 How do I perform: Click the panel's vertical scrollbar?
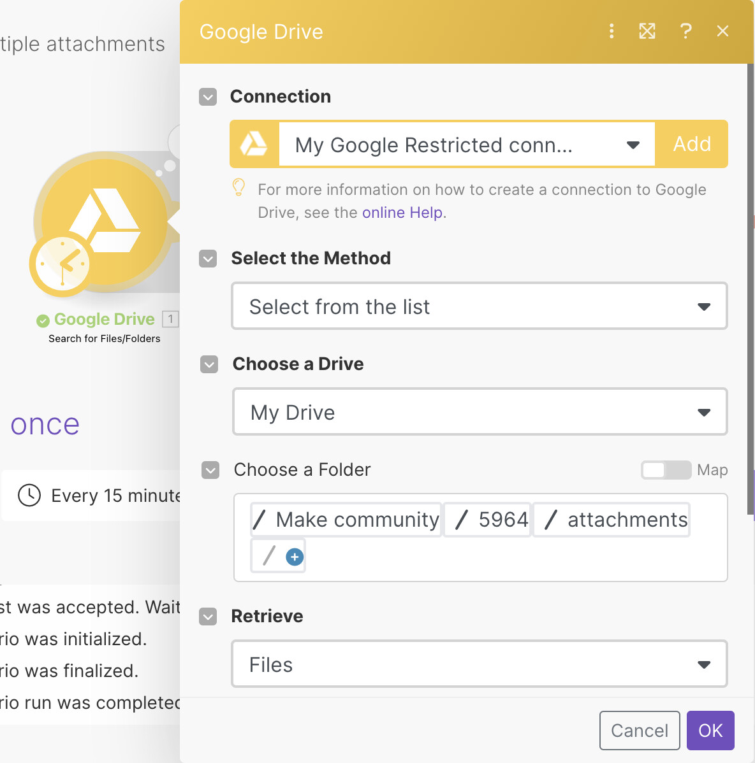pyautogui.click(x=750, y=289)
